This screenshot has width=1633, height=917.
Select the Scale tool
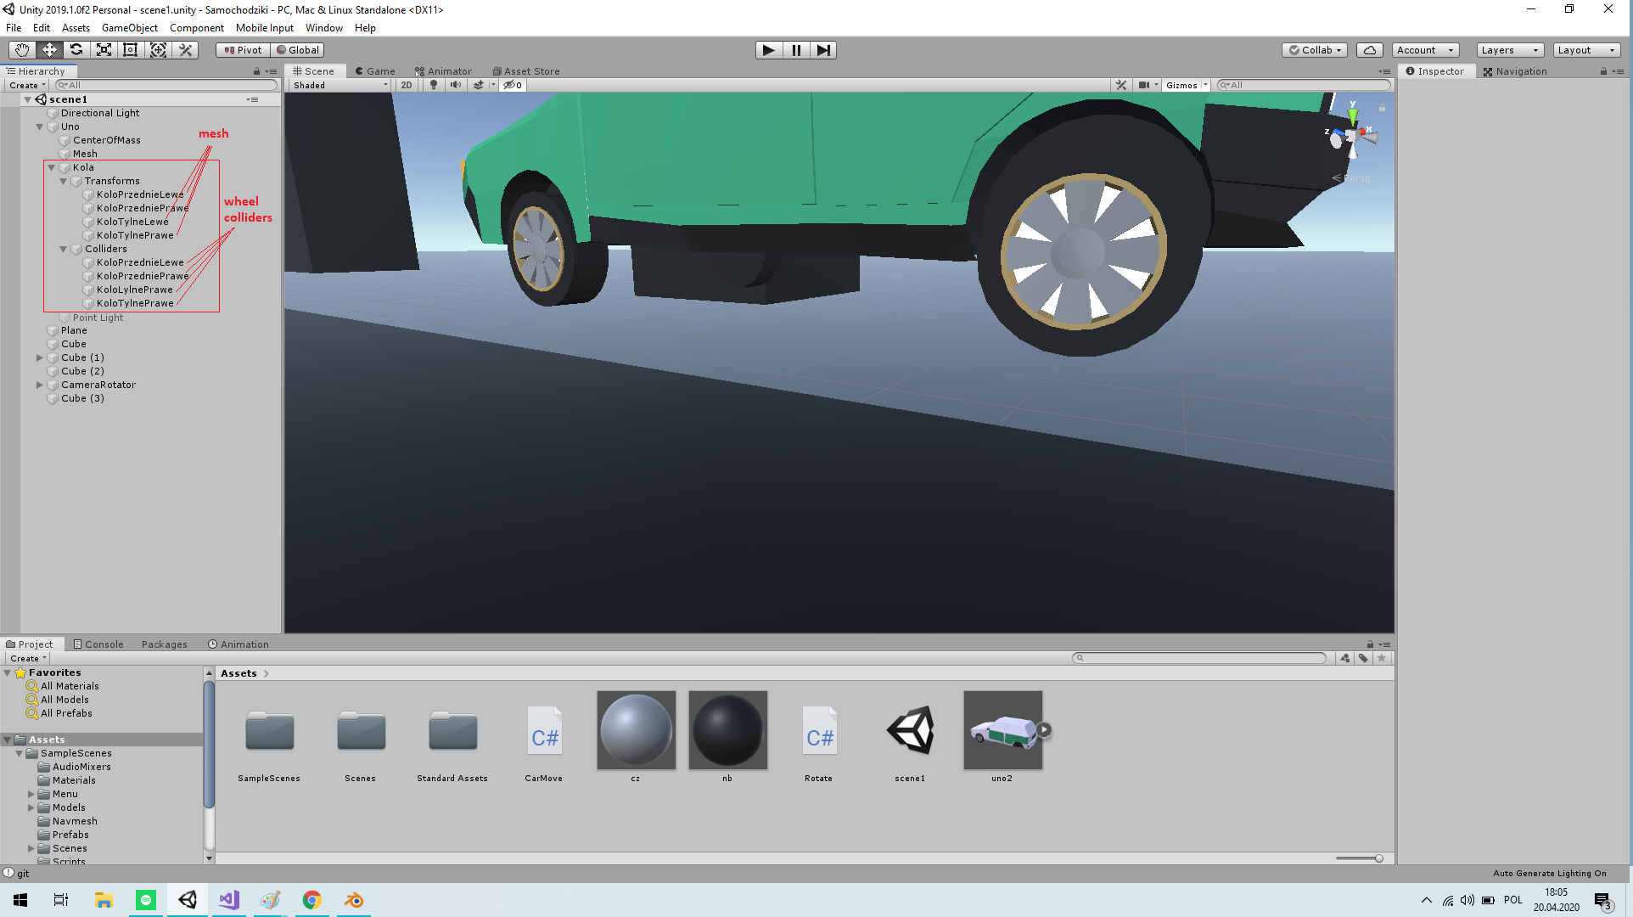click(x=104, y=50)
